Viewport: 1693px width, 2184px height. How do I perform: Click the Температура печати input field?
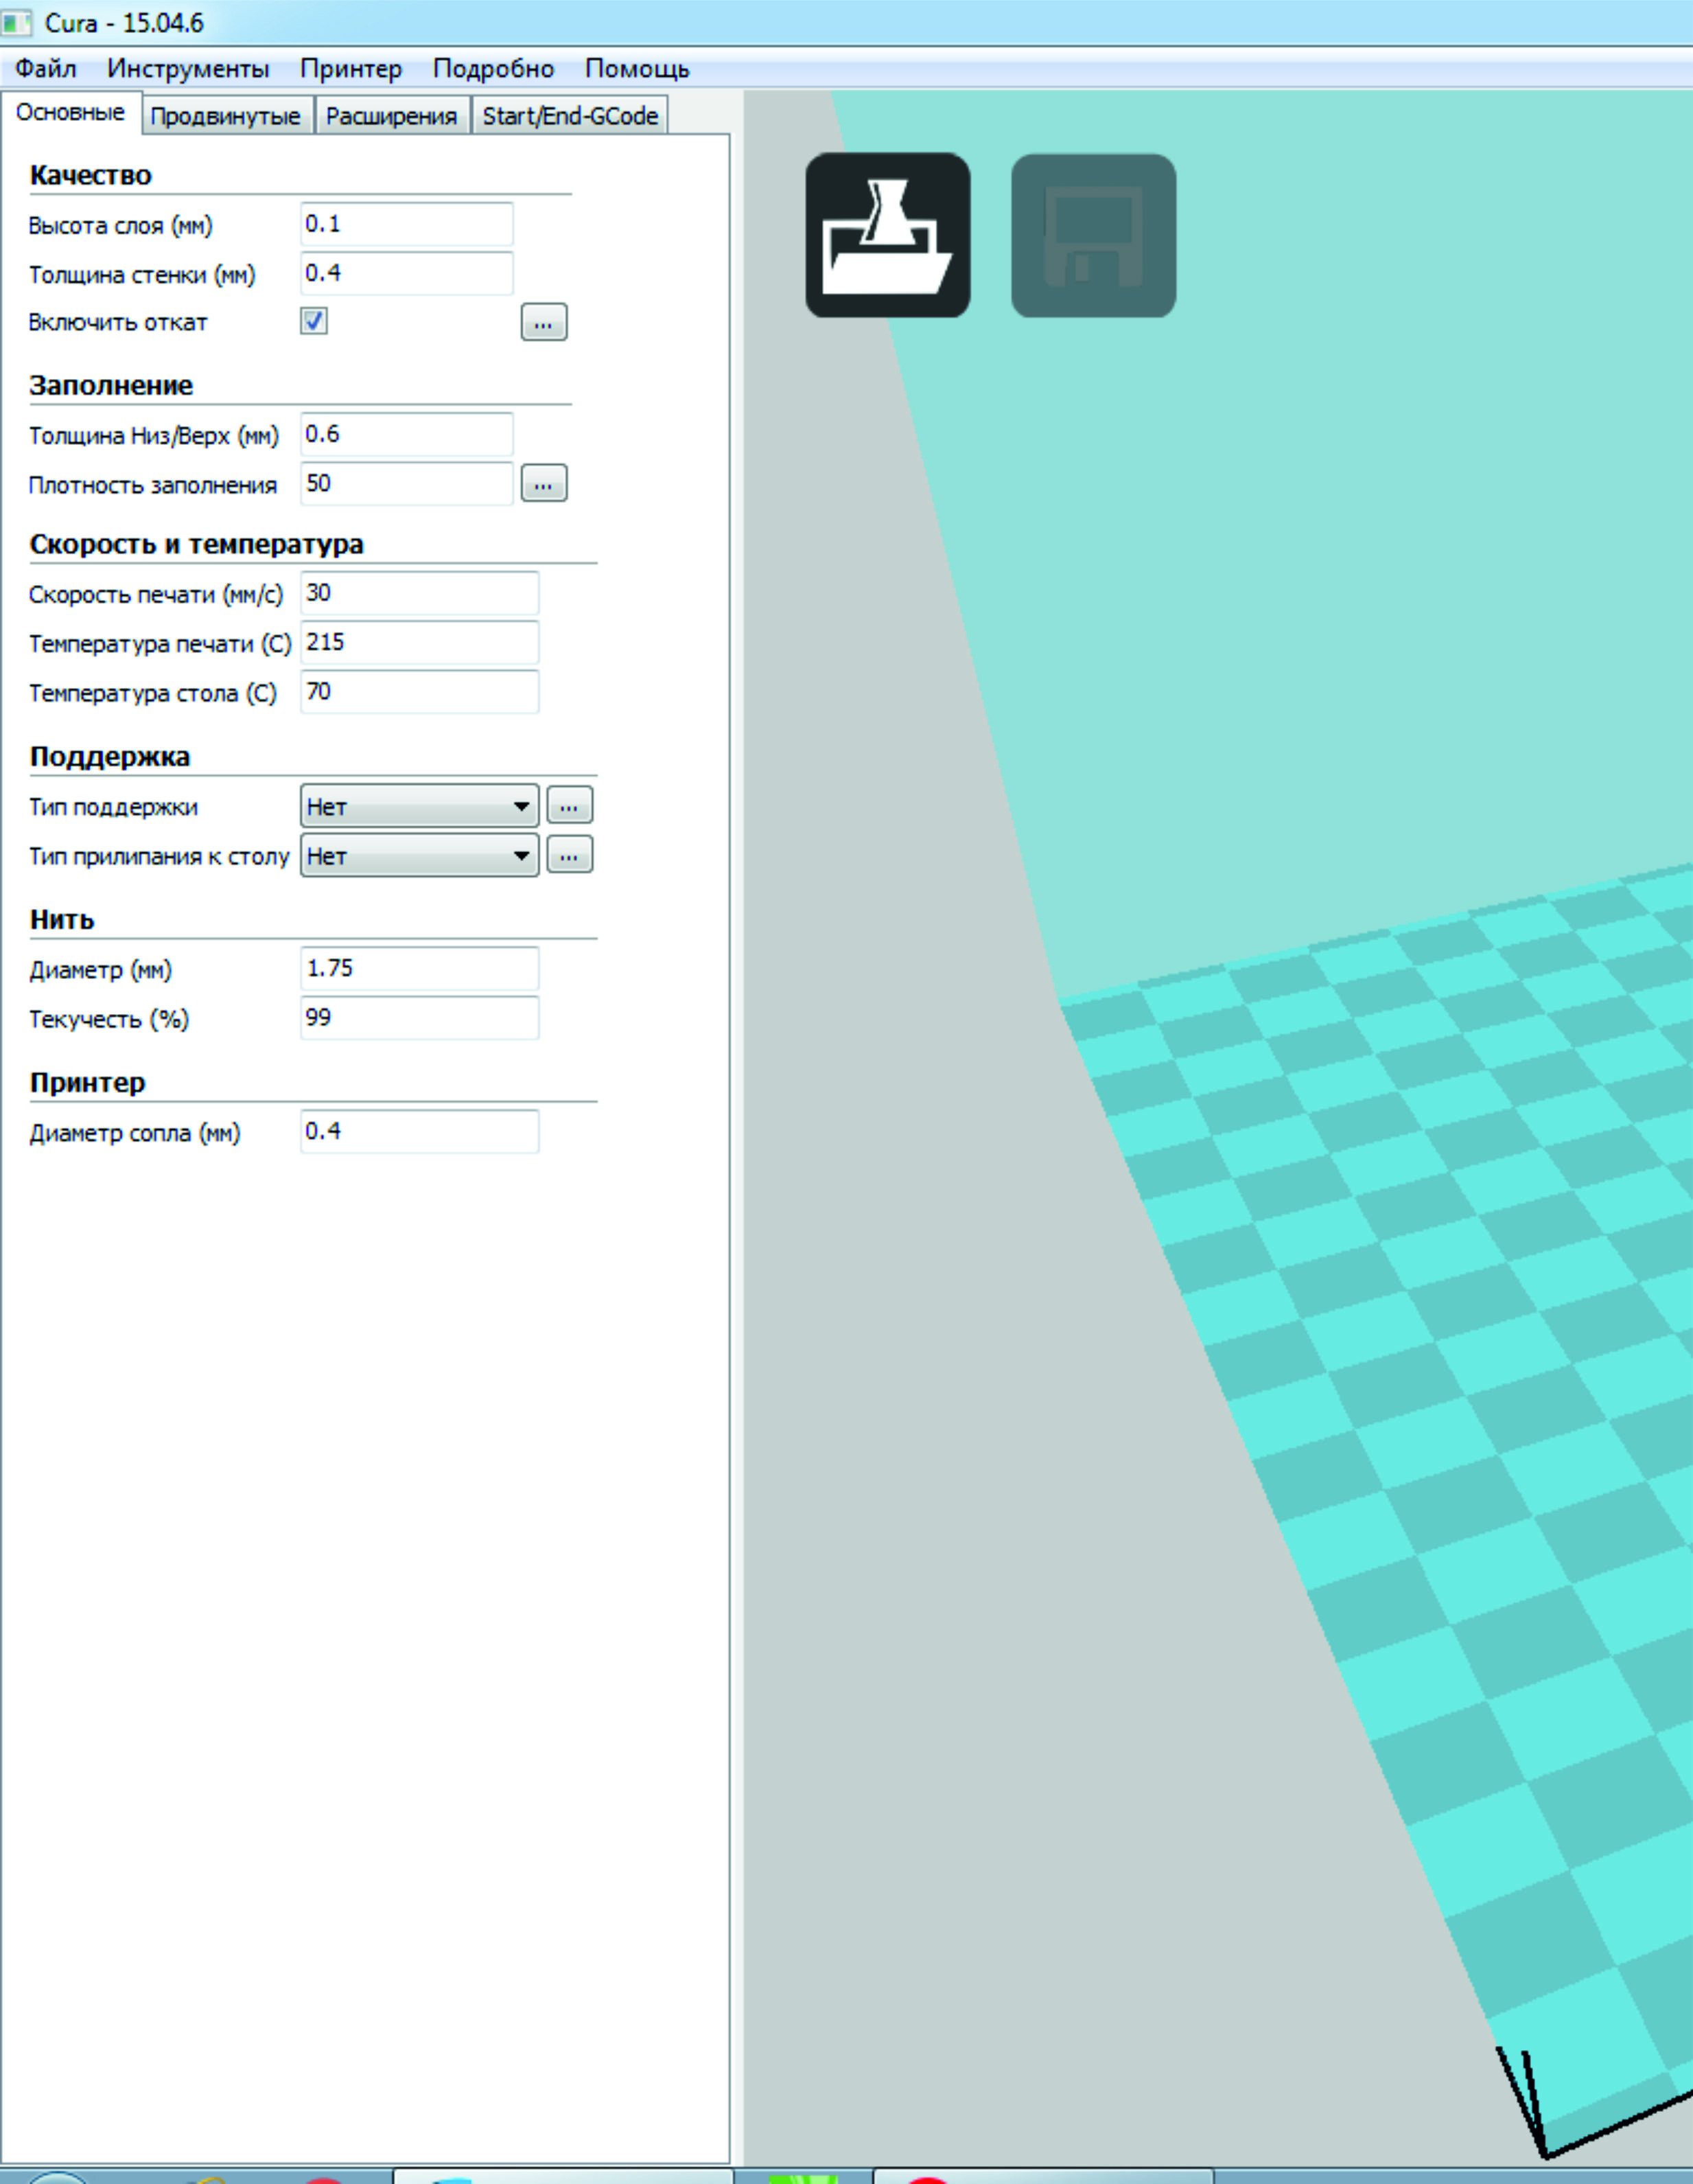click(x=420, y=642)
